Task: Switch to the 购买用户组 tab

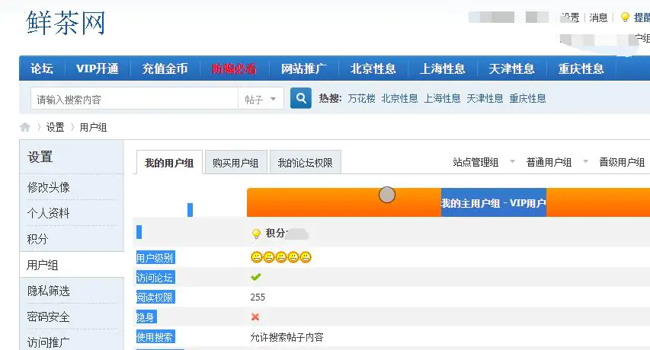Action: click(235, 163)
